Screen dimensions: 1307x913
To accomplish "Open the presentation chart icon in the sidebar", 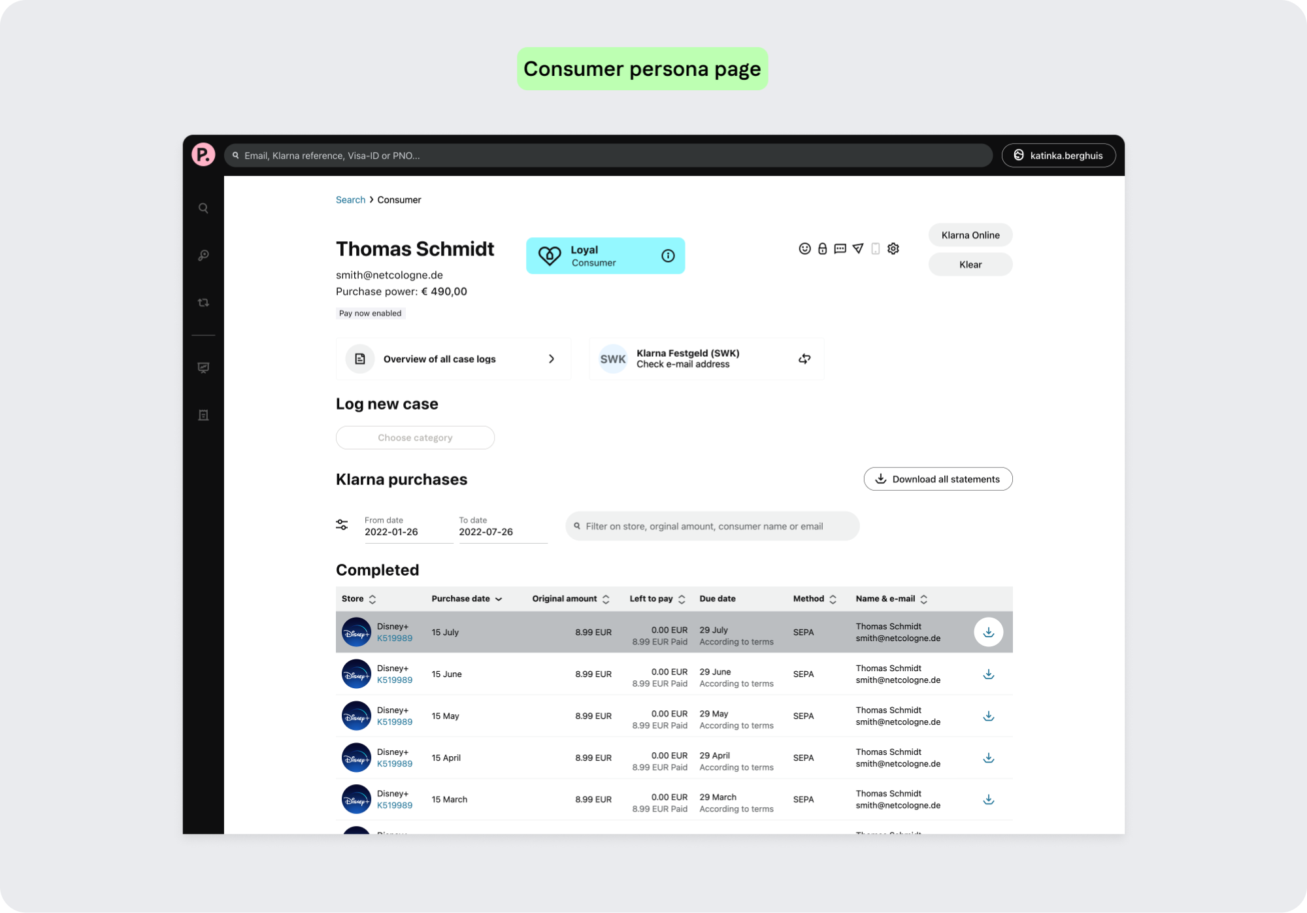I will click(203, 368).
